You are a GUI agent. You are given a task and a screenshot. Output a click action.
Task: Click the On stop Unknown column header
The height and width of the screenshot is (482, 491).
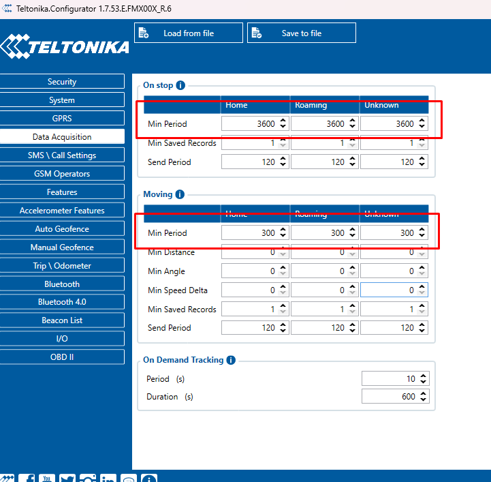pyautogui.click(x=394, y=105)
